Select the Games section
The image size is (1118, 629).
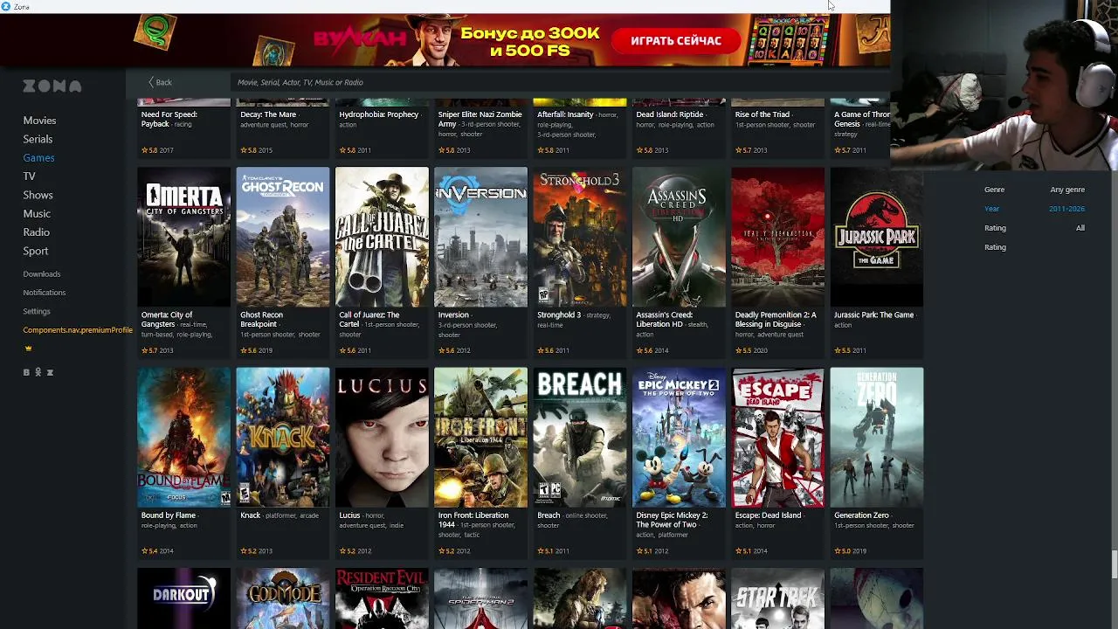tap(38, 158)
